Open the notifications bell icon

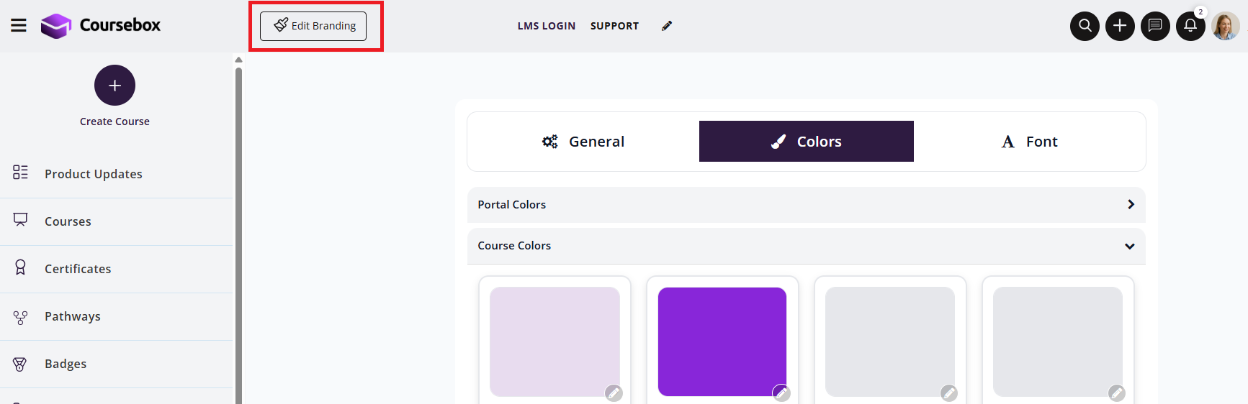[x=1190, y=26]
